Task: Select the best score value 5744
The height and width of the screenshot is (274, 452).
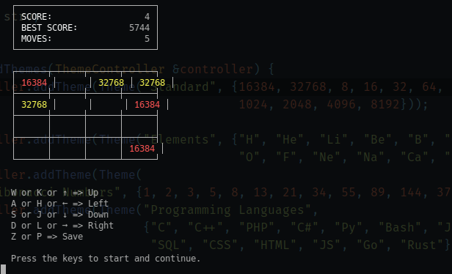Action: tap(139, 28)
